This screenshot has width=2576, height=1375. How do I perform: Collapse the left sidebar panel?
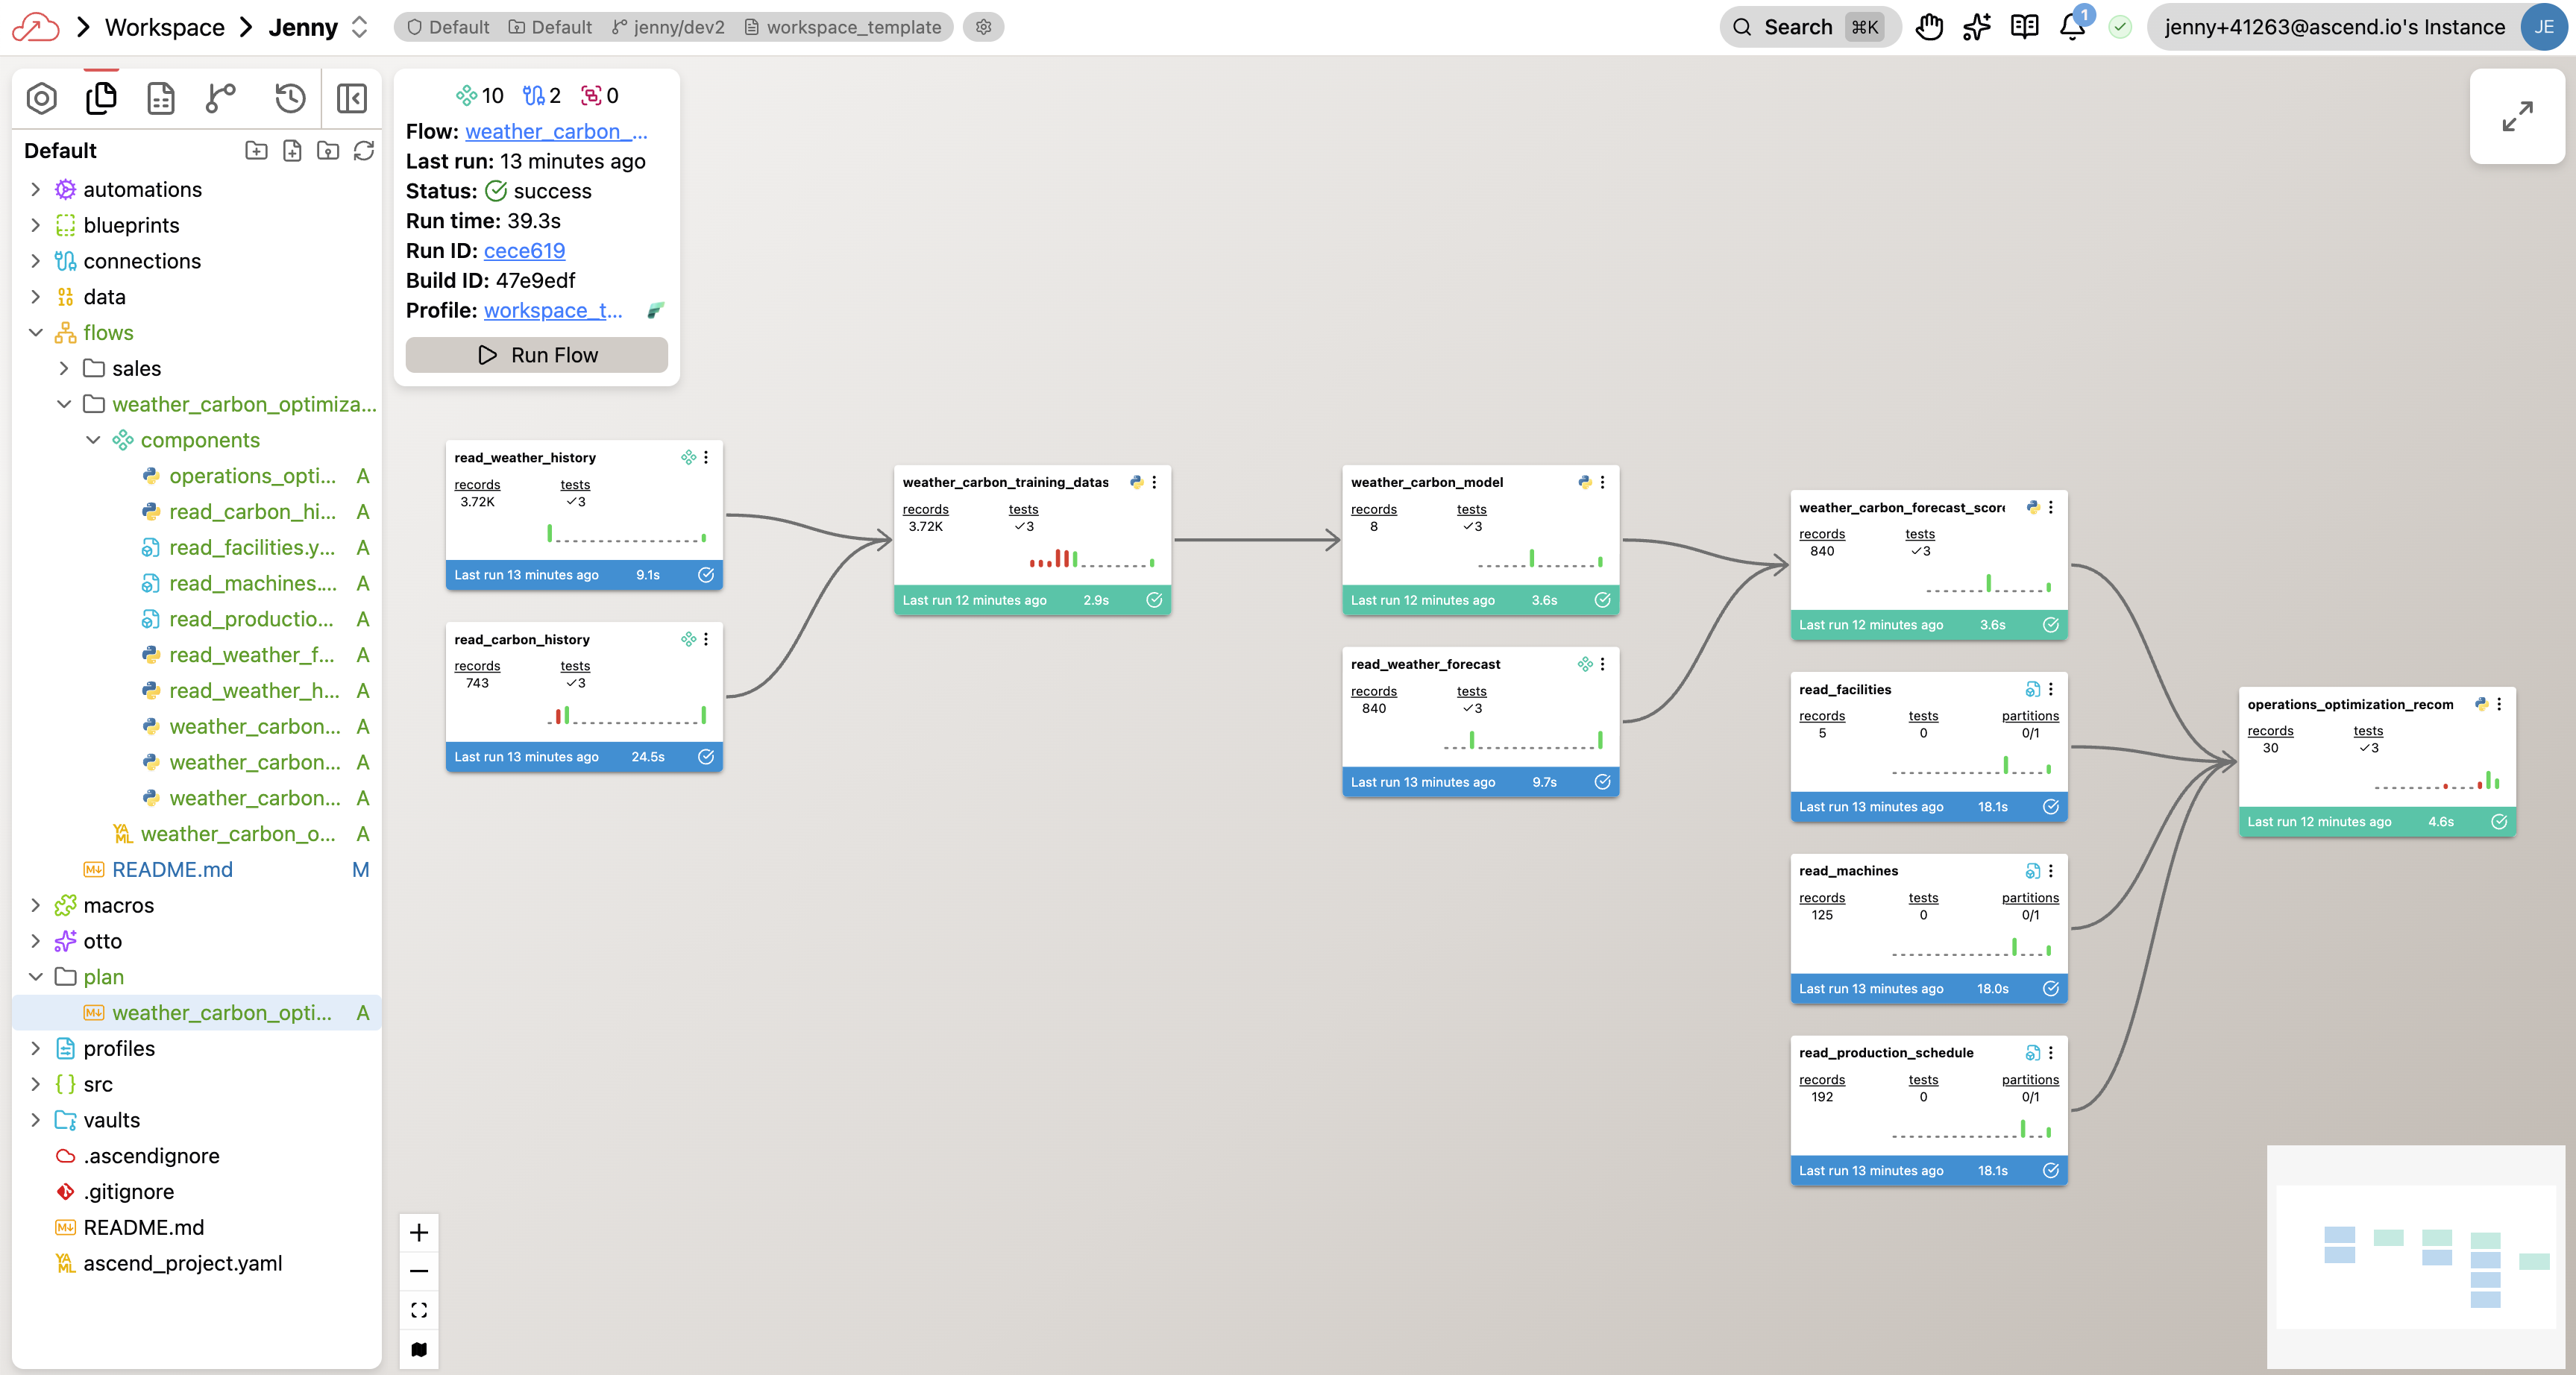coord(351,98)
